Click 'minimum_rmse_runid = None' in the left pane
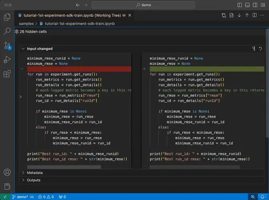This screenshot has width=269, height=200. coord(54,58)
